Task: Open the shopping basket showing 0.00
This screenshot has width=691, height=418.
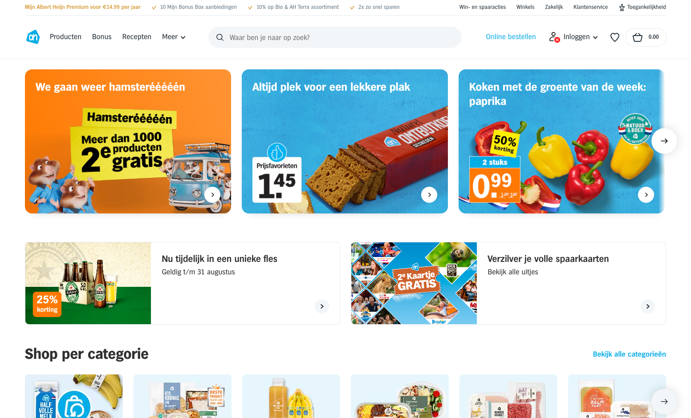Action: (x=646, y=37)
